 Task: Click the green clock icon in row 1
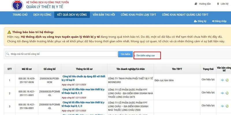pos(227,80)
